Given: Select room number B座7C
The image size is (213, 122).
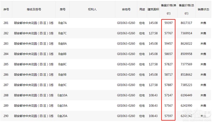Looking at the screenshot, I should (62, 33).
